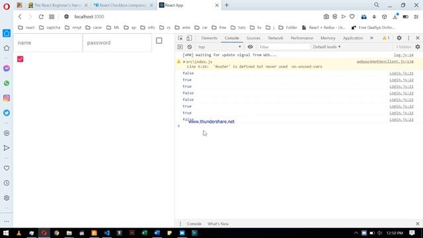Viewport: 423px width, 238px height.
Task: Uncheck the red checked checkbox
Action: (20, 59)
